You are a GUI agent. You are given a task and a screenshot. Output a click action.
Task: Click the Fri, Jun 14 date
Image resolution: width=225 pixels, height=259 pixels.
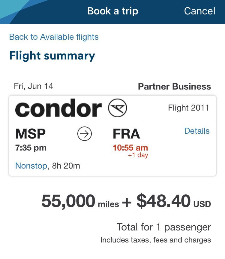pos(34,86)
